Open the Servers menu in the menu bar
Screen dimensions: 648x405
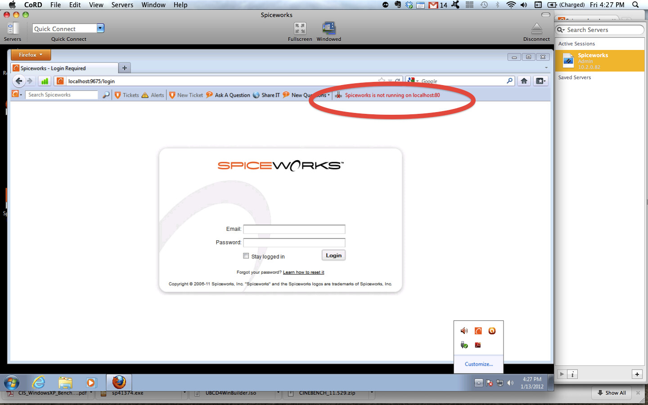(x=122, y=5)
